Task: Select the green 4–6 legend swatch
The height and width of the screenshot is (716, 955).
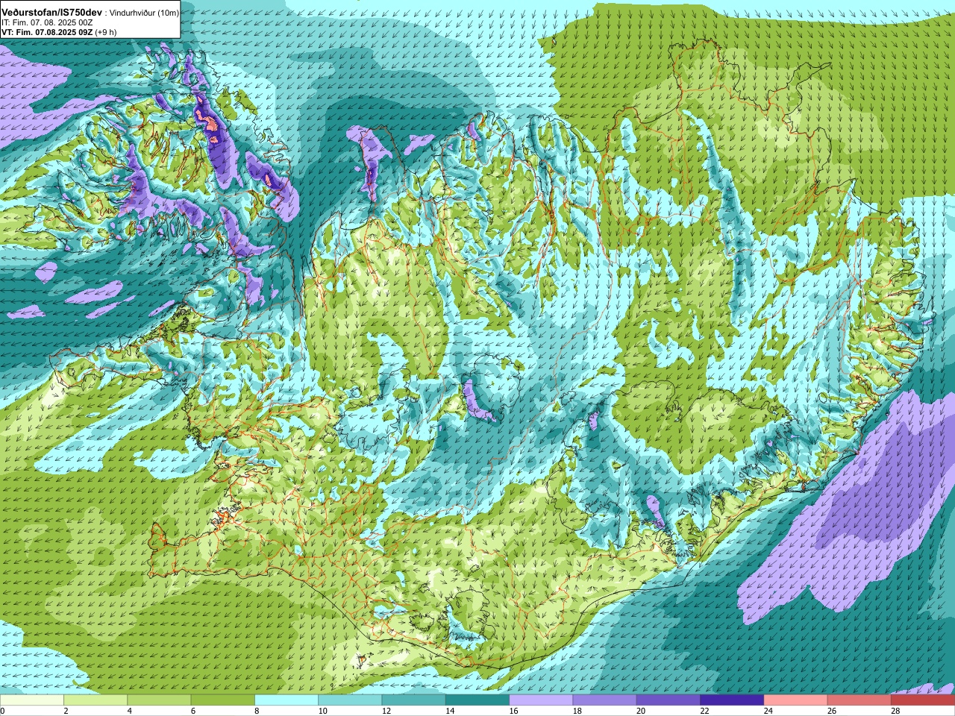Action: [159, 700]
